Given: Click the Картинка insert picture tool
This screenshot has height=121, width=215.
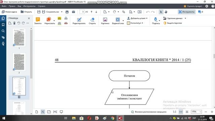Looking at the screenshot, I should coord(105,21).
